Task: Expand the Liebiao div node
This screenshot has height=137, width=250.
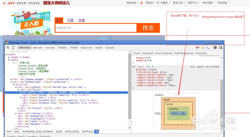Action: (16, 114)
